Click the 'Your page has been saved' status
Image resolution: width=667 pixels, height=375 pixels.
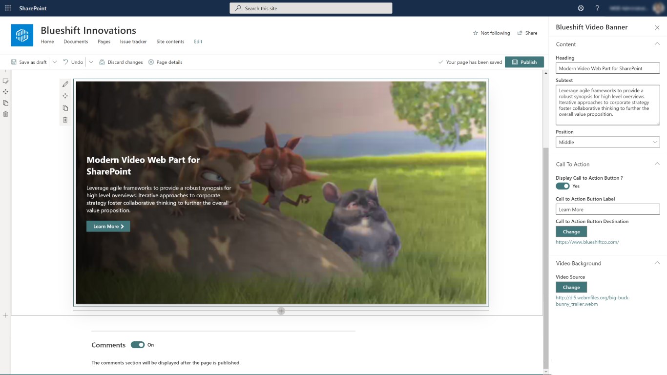coord(470,62)
